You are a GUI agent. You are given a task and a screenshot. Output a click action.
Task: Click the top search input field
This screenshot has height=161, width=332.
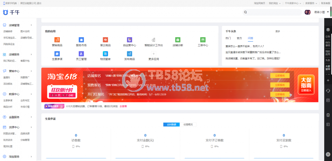coord(273,12)
